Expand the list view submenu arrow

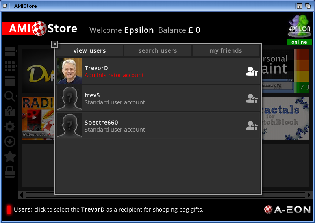[17, 51]
